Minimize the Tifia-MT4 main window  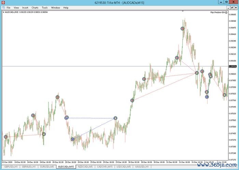coord(221,2)
